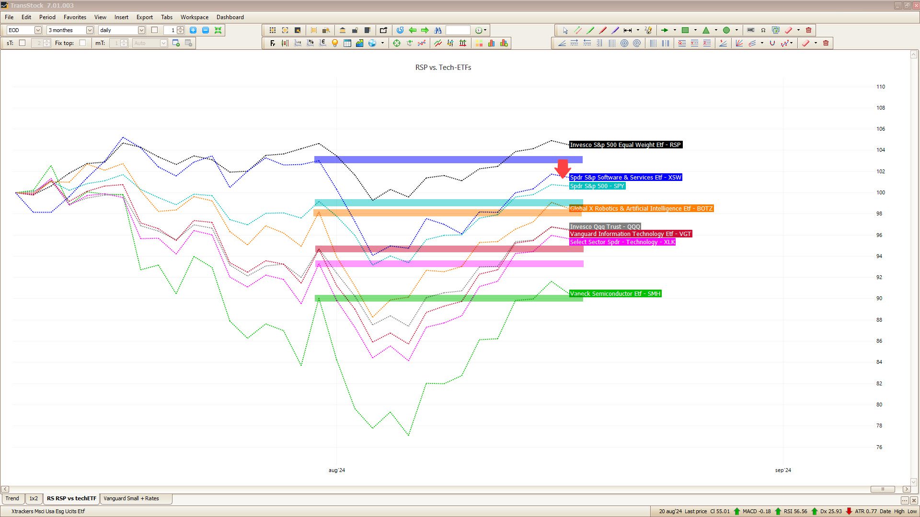This screenshot has height=517, width=920.
Task: Click the Invesco RSP series label
Action: click(625, 145)
